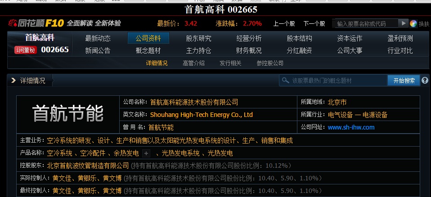Select the 参控股公司 sub-tab

(270, 63)
